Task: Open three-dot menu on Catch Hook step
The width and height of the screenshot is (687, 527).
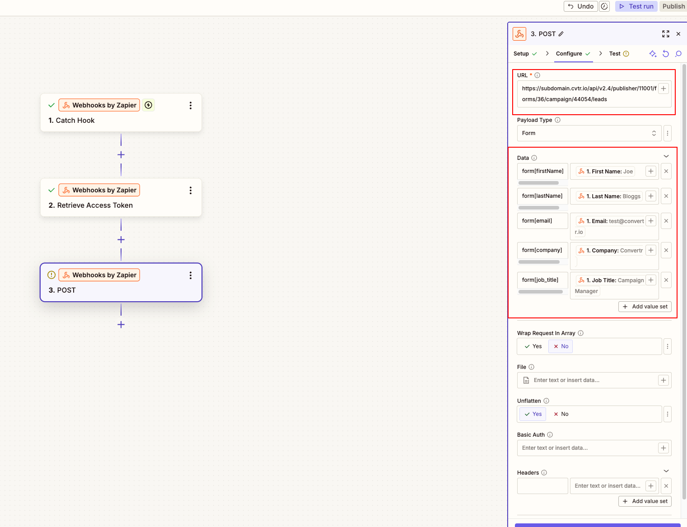Action: [191, 105]
